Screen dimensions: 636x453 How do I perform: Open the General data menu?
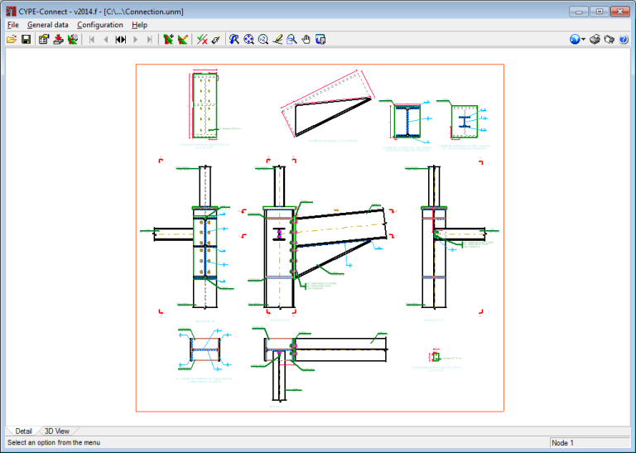pyautogui.click(x=48, y=25)
